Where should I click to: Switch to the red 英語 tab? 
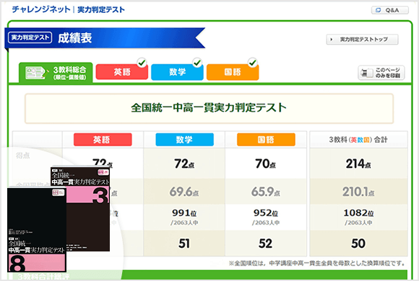point(122,72)
